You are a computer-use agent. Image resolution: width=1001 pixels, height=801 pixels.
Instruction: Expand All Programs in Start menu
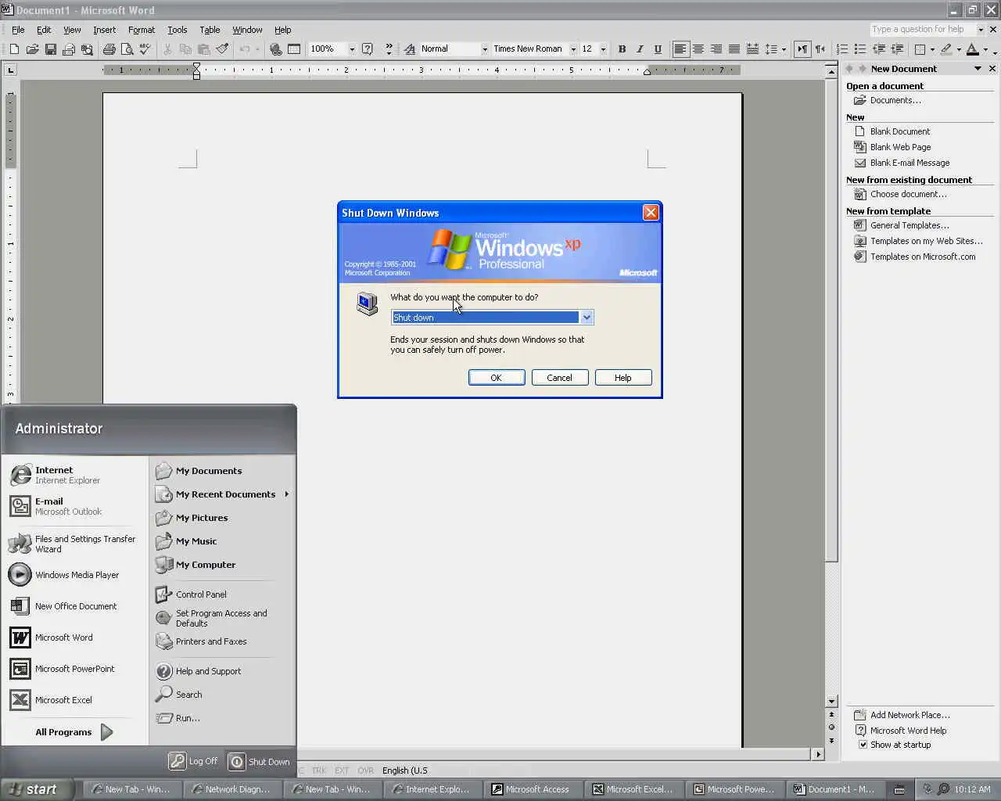coord(74,732)
